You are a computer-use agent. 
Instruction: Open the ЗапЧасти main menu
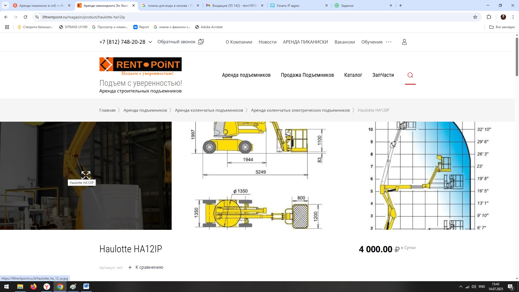pos(383,75)
